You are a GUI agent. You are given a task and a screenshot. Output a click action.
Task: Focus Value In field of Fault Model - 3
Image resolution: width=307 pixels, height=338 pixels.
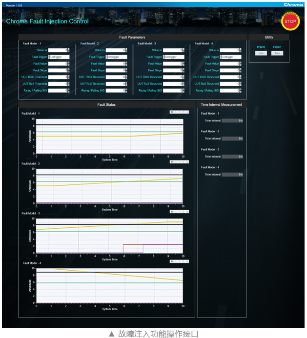173,50
